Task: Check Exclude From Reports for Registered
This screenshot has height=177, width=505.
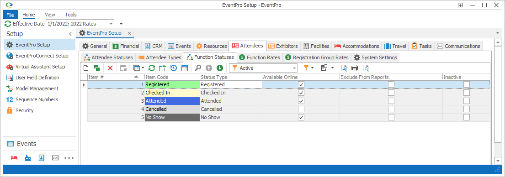Action: coord(391,84)
